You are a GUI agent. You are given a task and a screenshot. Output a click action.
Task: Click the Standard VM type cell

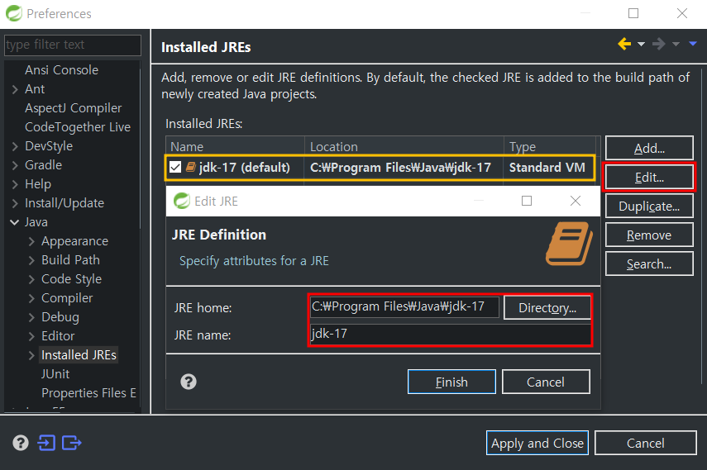(547, 168)
